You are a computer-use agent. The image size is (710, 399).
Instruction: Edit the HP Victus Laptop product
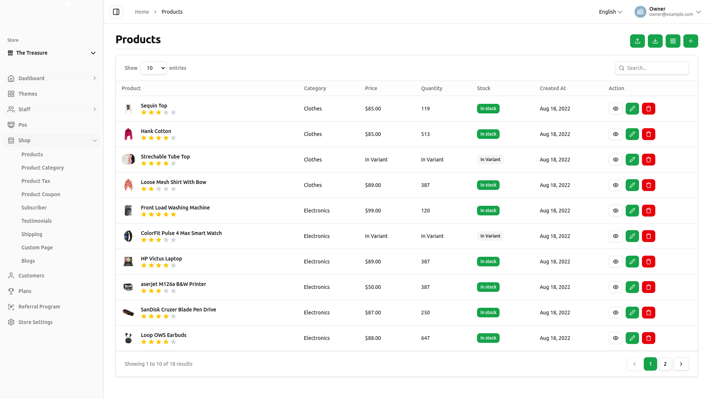coord(632,262)
